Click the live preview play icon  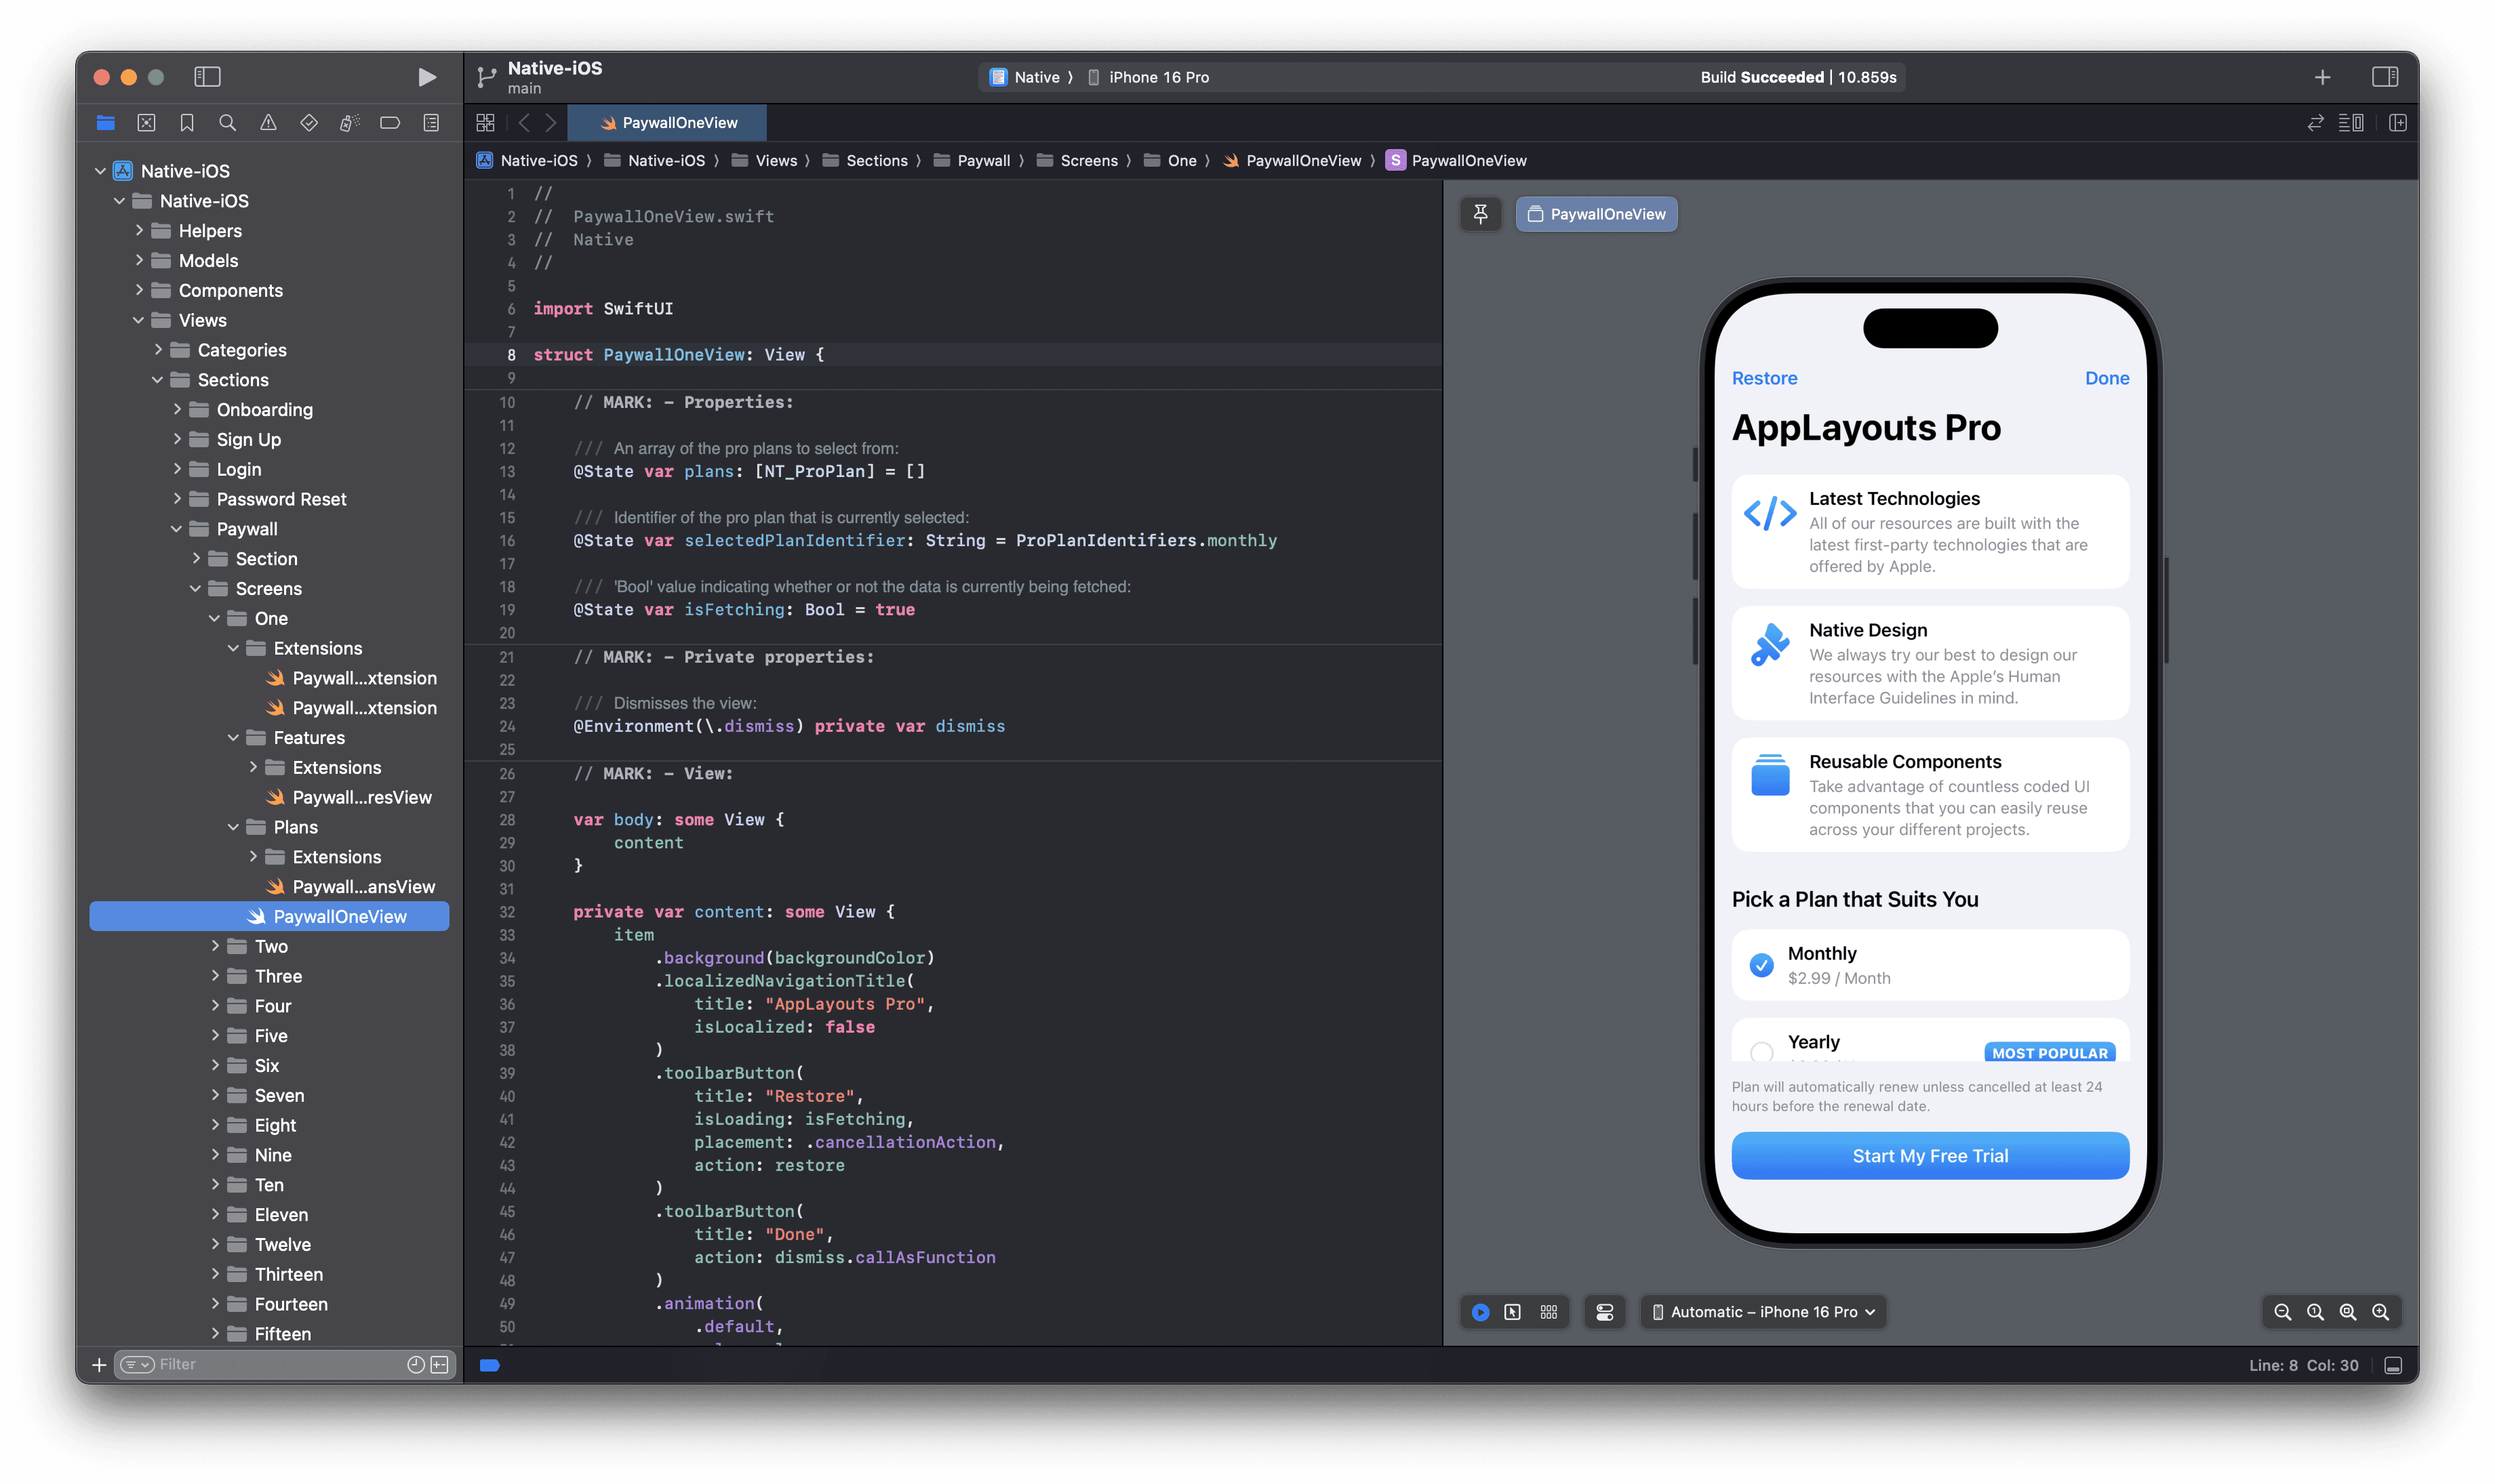(1481, 1311)
